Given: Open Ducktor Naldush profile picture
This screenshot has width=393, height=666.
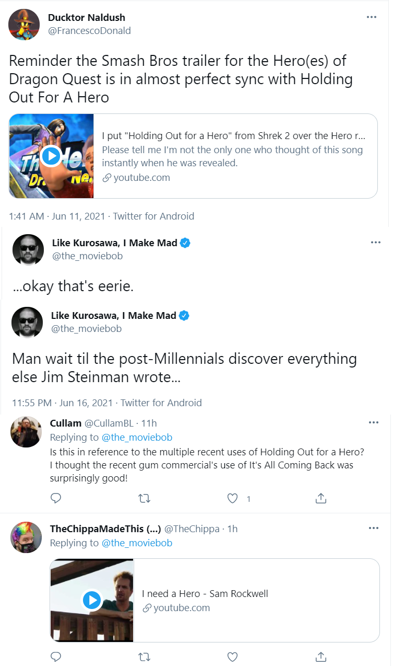Looking at the screenshot, I should pos(25,24).
